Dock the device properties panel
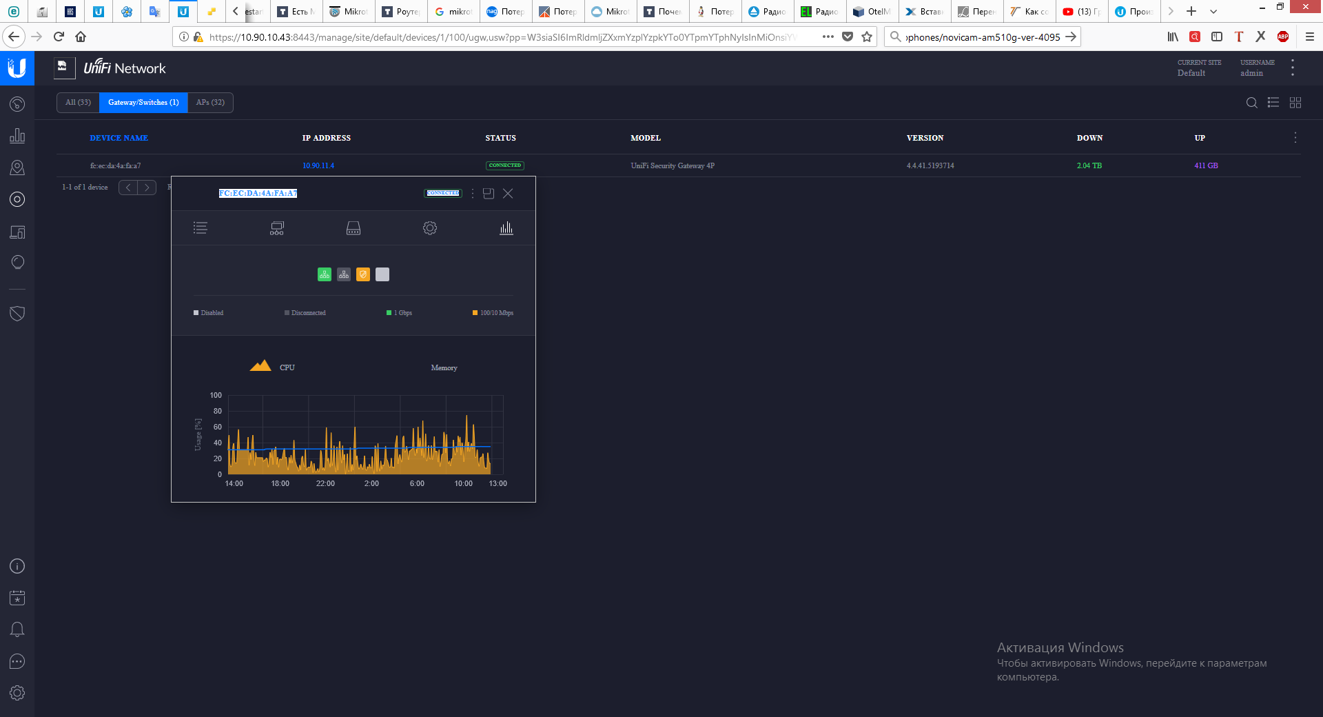This screenshot has width=1323, height=717. click(489, 194)
